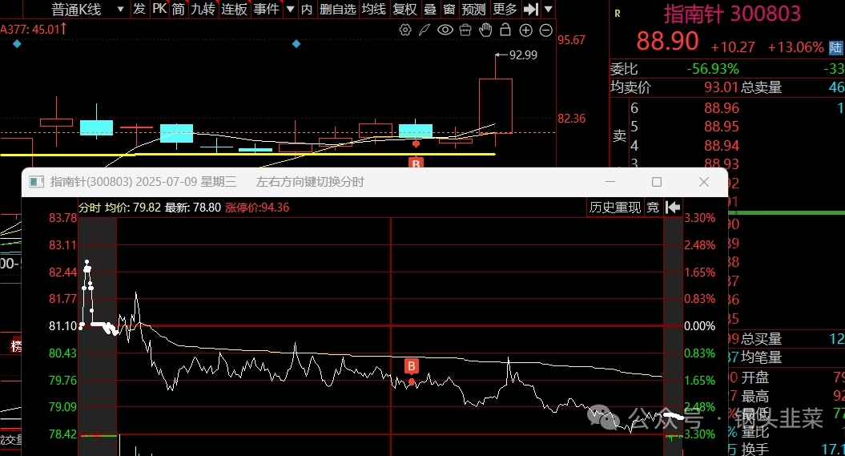The height and width of the screenshot is (456, 845).
Task: Click the 委比 label
Action: click(623, 69)
